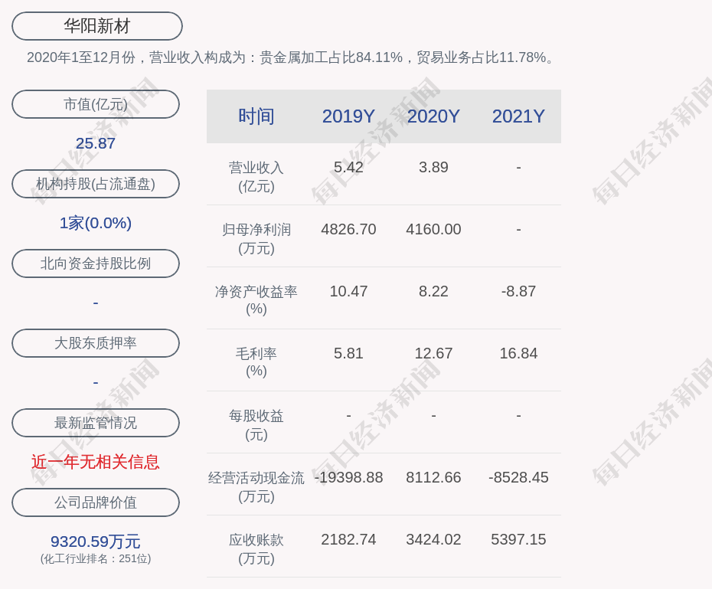Select the cash flow value -8528.45

click(x=518, y=477)
